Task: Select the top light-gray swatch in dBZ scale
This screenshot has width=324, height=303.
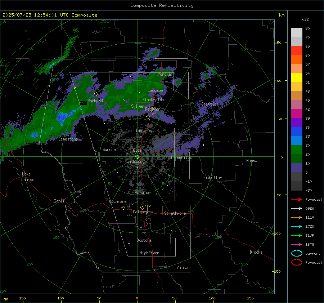Action: [297, 33]
